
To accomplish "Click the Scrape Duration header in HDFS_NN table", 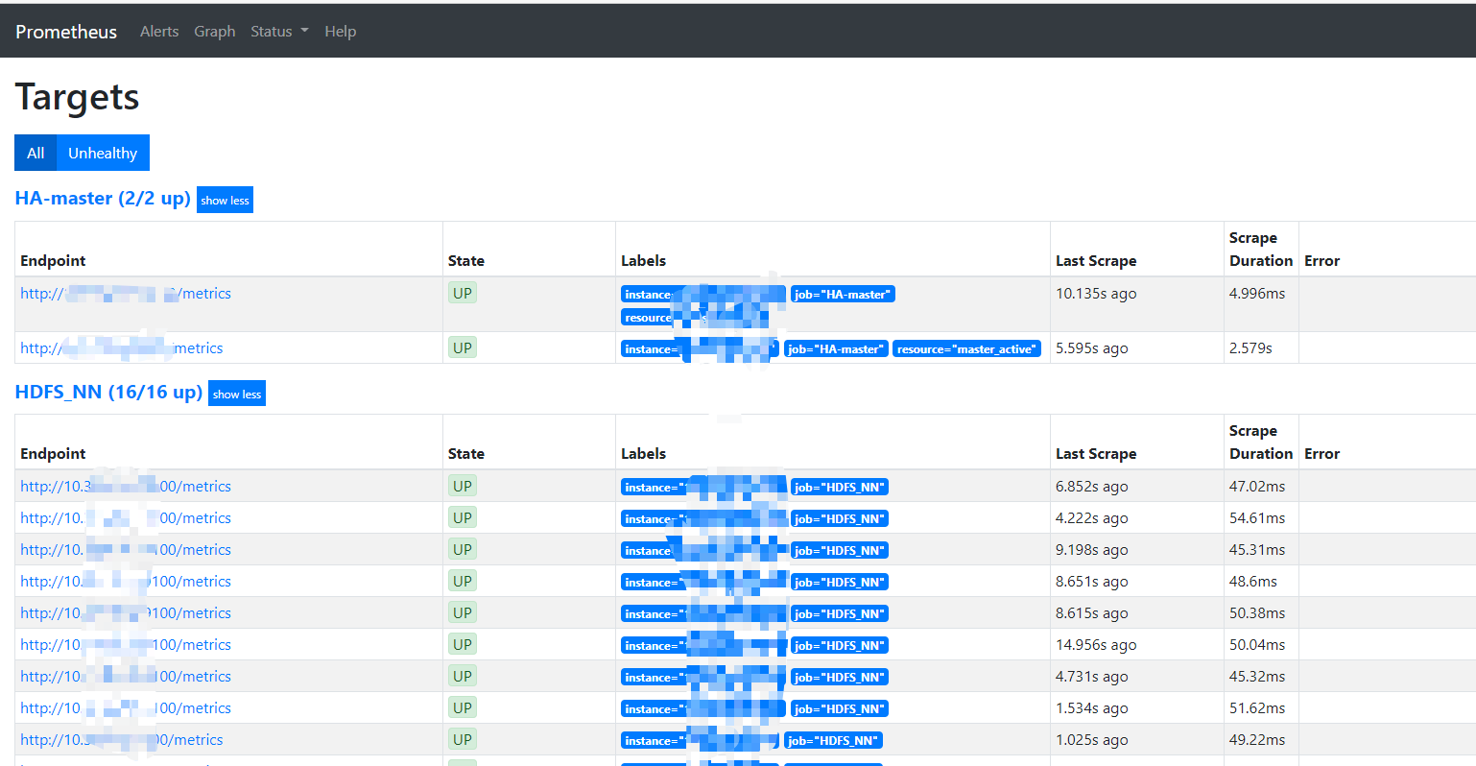I will [x=1261, y=443].
